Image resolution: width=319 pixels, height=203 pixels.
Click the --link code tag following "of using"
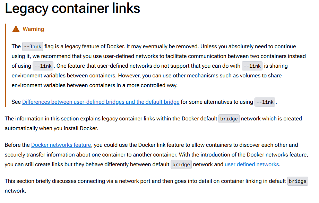[43, 66]
